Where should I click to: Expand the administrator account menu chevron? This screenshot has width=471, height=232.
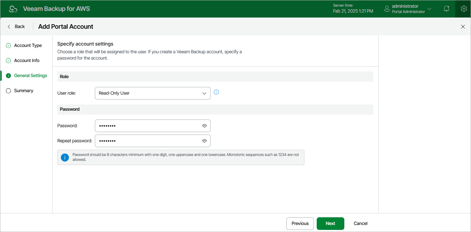point(429,9)
